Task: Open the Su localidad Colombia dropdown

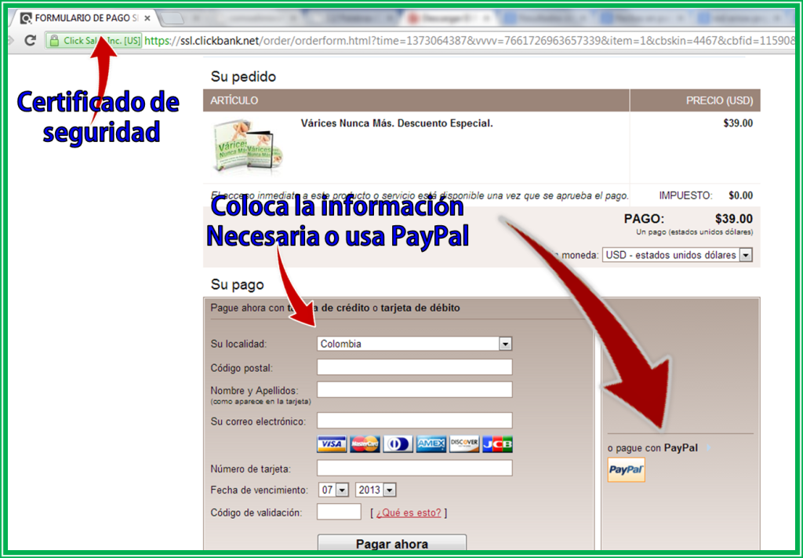Action: coord(414,344)
